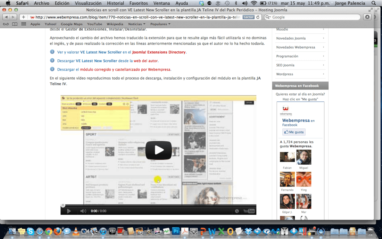The image size is (382, 239).
Task: Open the Top Sites grid icon
Action: 24,24
